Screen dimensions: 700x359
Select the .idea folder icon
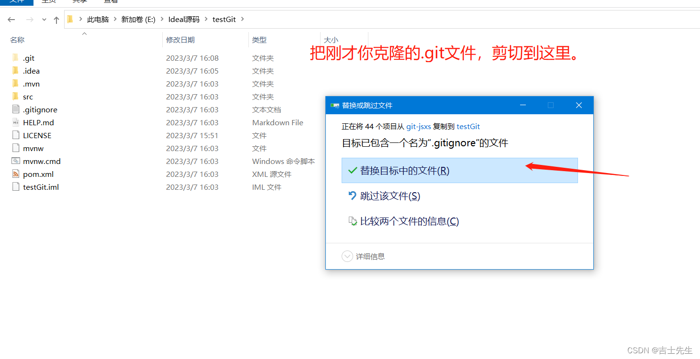[x=15, y=71]
